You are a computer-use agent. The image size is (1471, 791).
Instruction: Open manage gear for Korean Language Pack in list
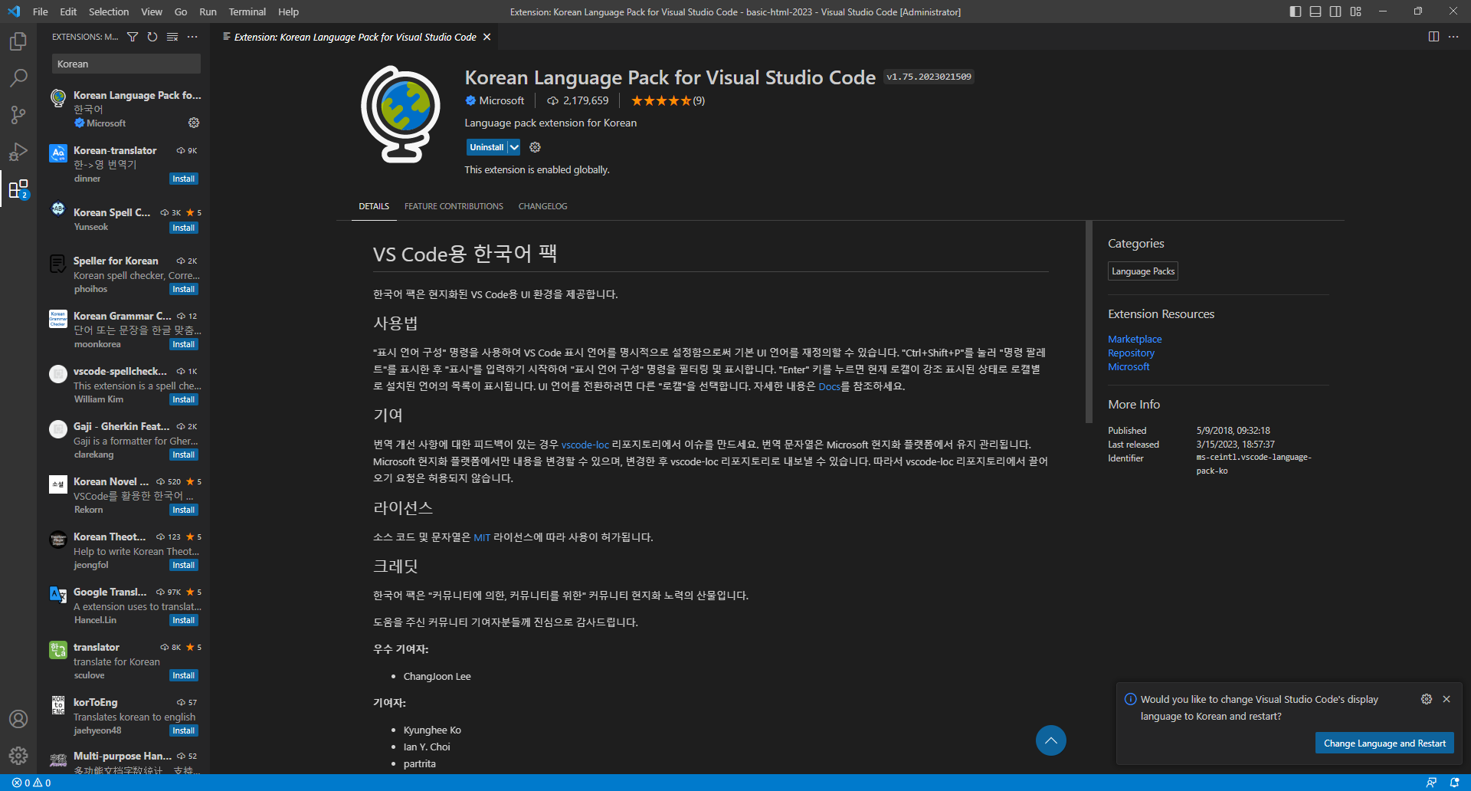pos(194,123)
